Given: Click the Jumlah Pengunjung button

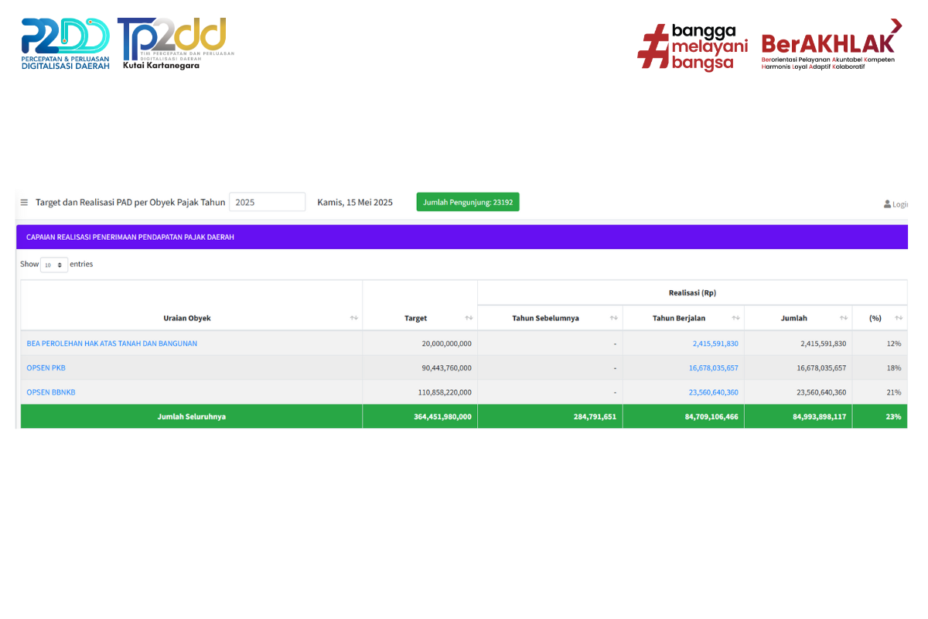Looking at the screenshot, I should click(467, 202).
